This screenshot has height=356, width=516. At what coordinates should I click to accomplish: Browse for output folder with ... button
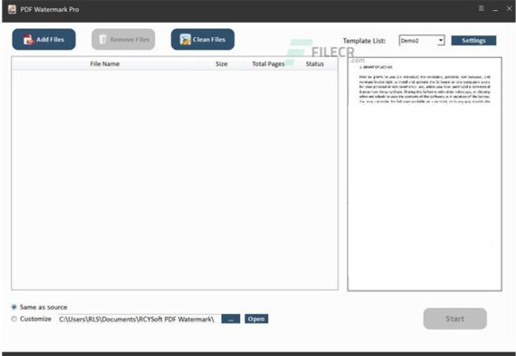(231, 319)
